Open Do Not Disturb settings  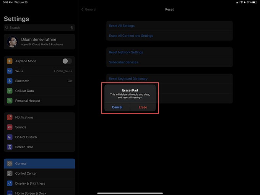(39, 137)
